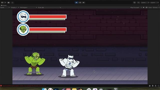Open Unity cloud services
Screen dimensions: 160x90
tap(8, 2)
